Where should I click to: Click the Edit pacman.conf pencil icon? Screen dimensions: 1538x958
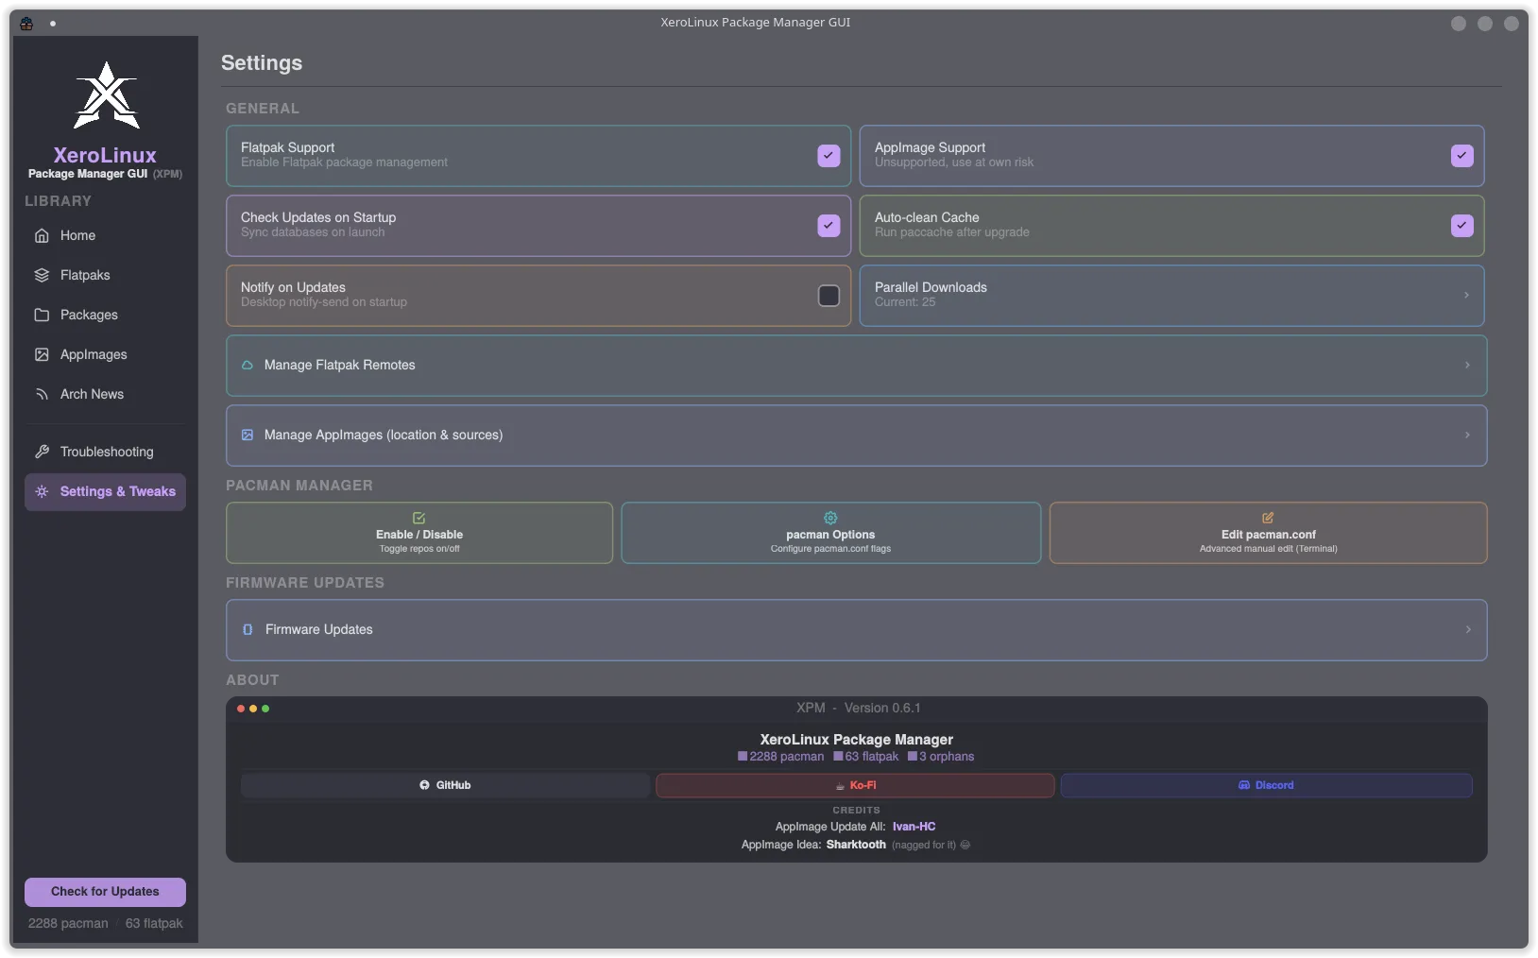tap(1268, 518)
